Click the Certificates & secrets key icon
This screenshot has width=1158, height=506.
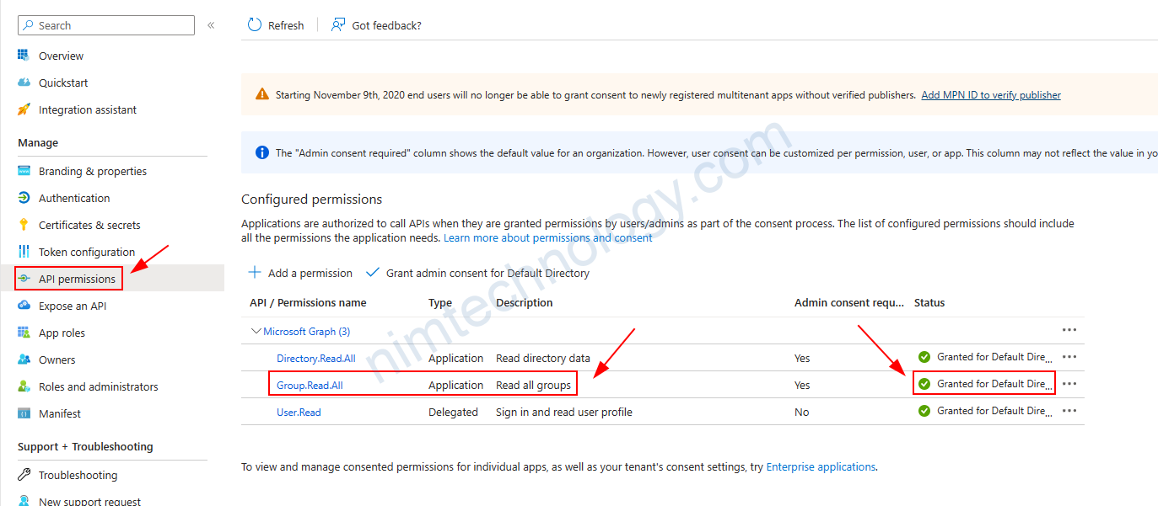point(24,225)
